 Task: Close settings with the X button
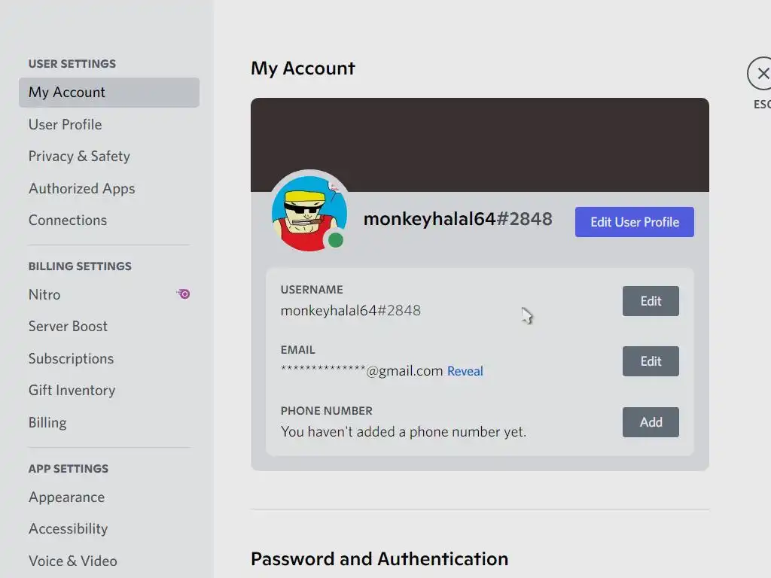click(x=761, y=74)
